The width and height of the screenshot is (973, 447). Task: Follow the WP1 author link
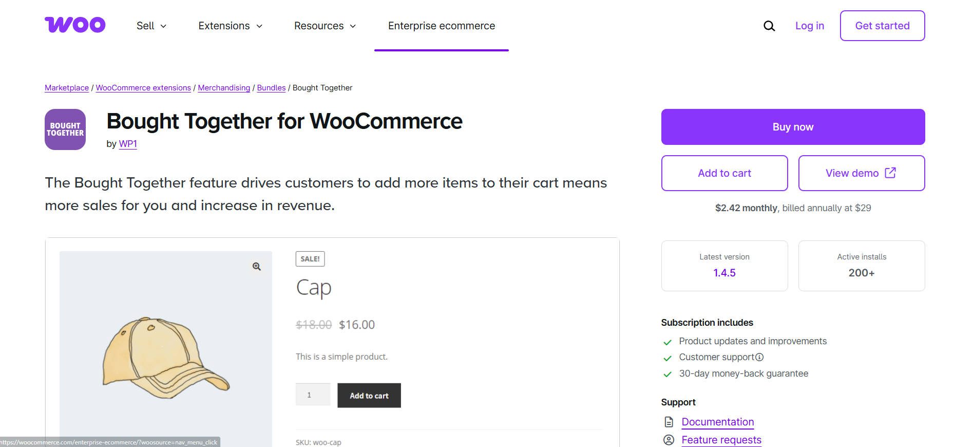[x=128, y=144]
